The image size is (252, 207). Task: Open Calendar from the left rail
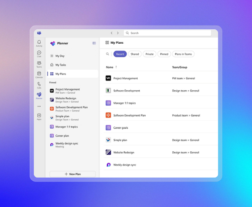point(39,75)
